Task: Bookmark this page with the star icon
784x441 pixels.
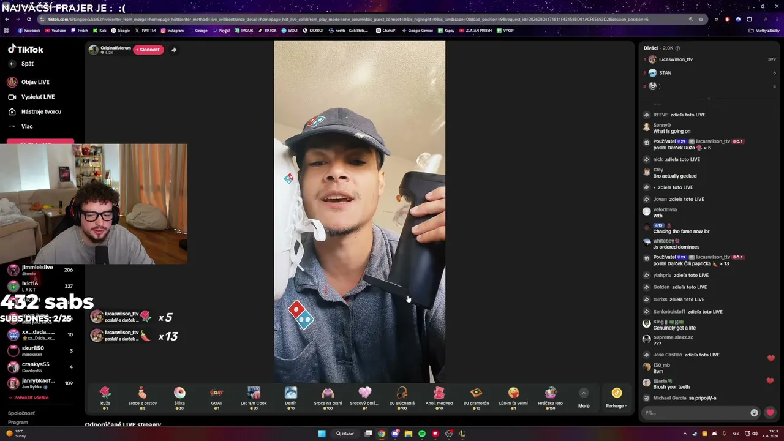Action: 701,19
